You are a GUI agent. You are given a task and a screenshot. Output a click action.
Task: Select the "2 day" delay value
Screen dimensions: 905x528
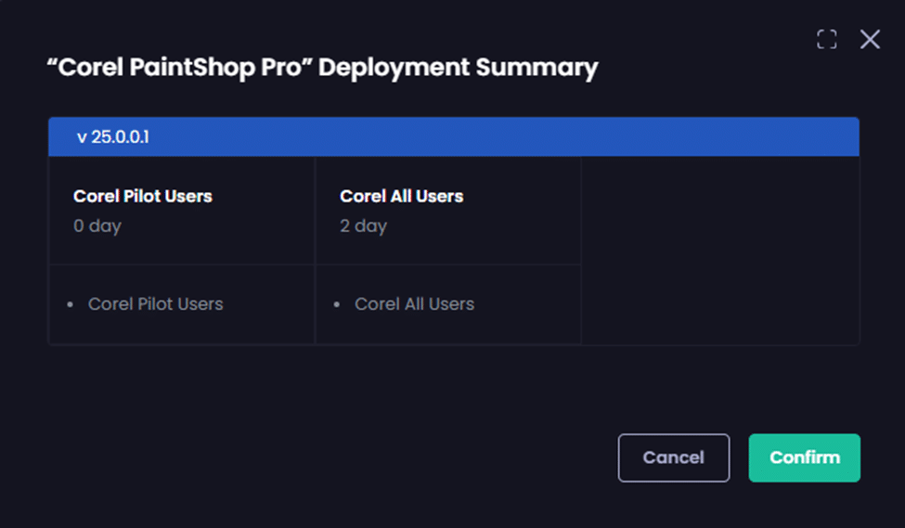363,225
